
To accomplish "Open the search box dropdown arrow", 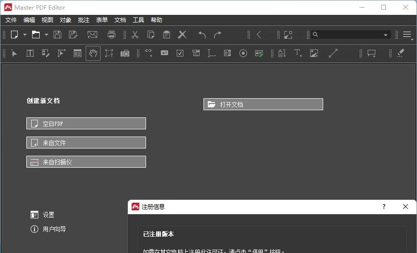I will coord(385,35).
